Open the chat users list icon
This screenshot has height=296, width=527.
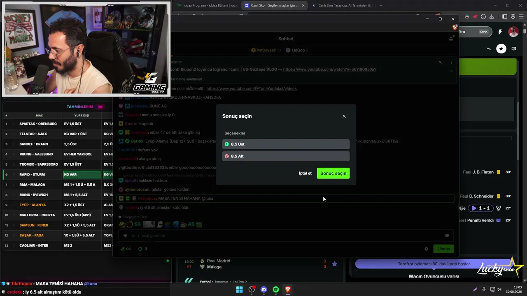pos(451,39)
